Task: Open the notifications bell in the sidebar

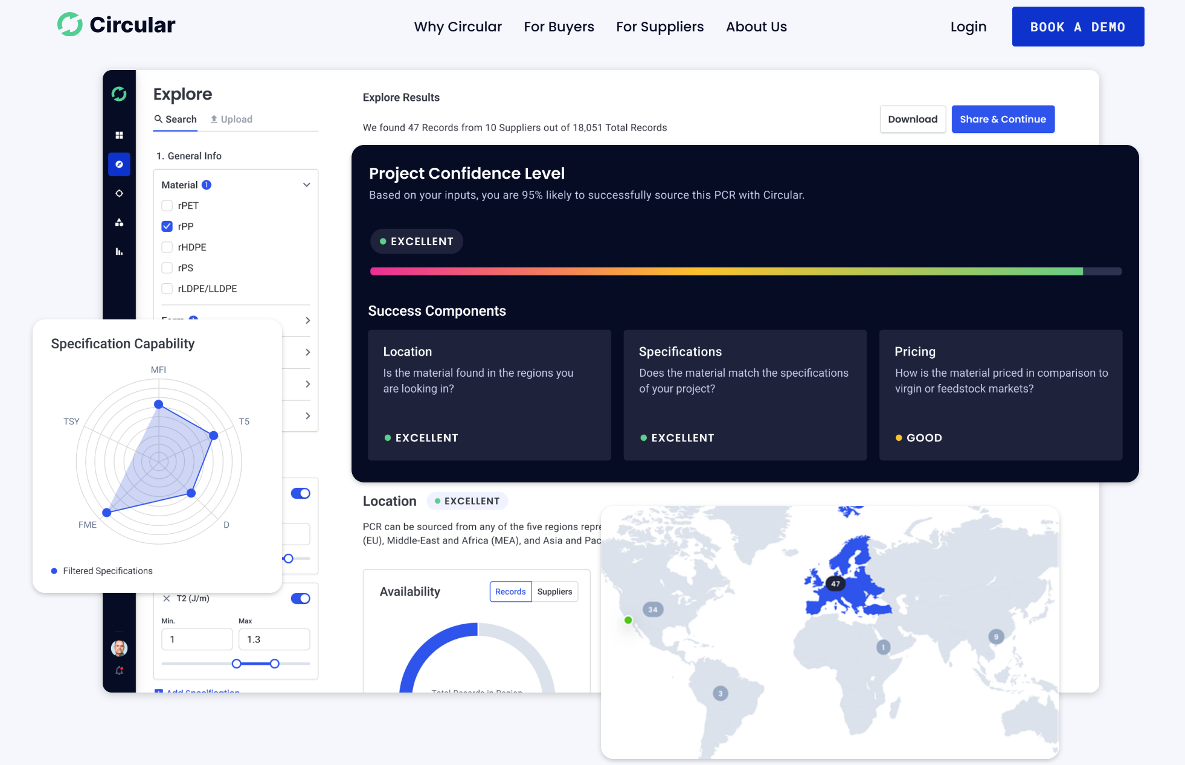Action: click(119, 670)
